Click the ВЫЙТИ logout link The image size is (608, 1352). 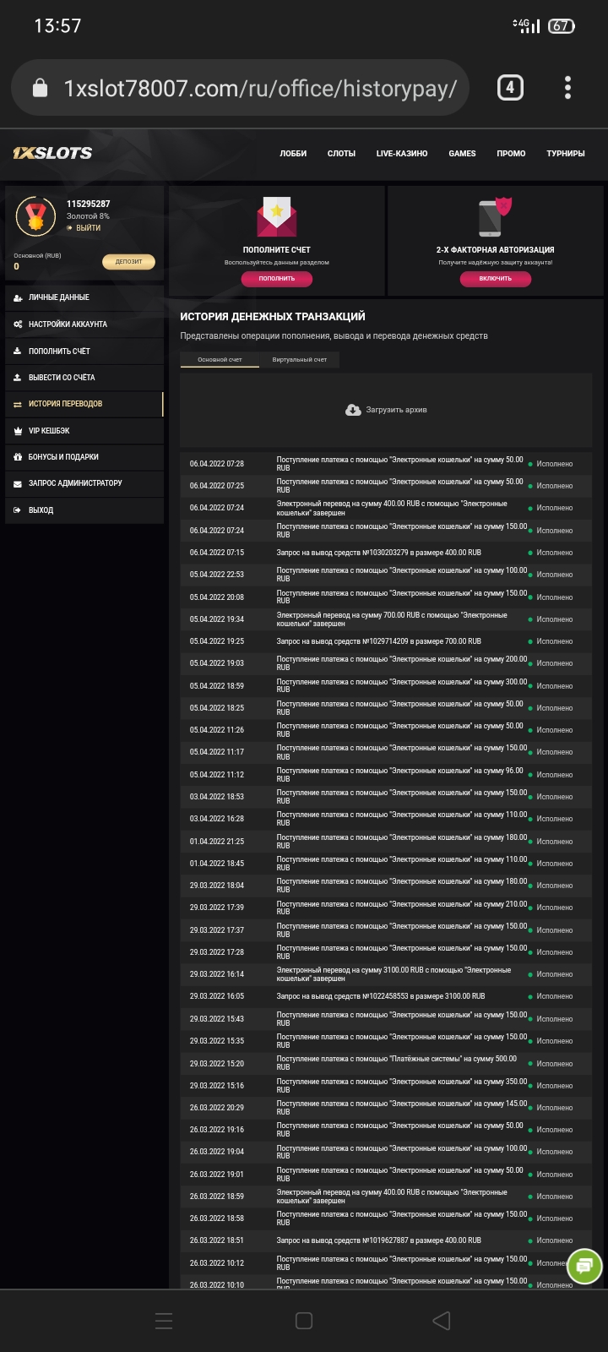coord(88,228)
